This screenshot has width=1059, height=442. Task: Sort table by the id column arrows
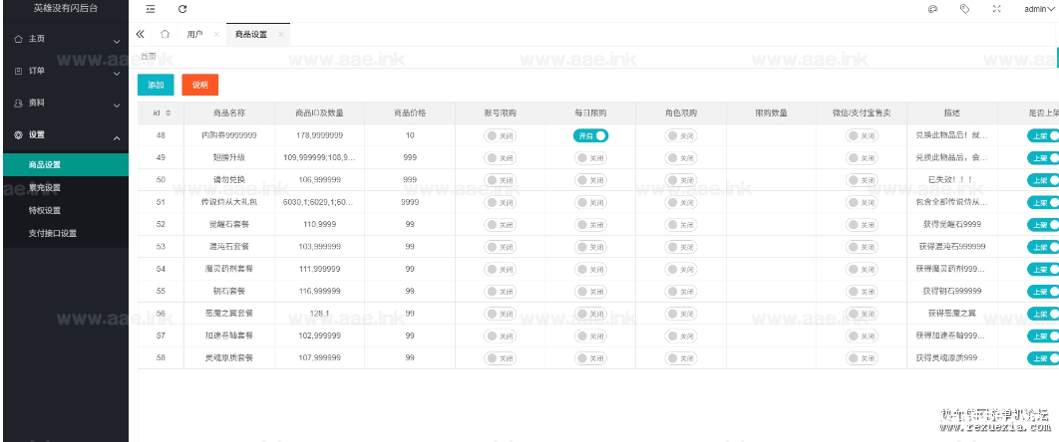169,112
